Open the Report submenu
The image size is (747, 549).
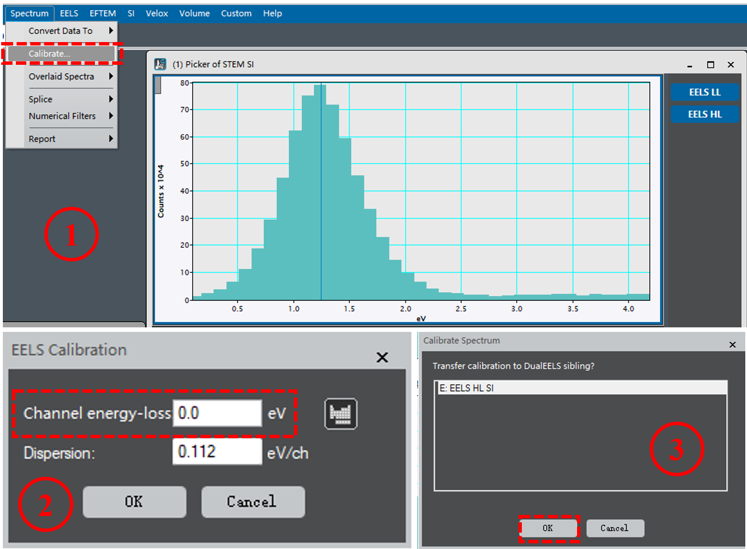pyautogui.click(x=42, y=139)
